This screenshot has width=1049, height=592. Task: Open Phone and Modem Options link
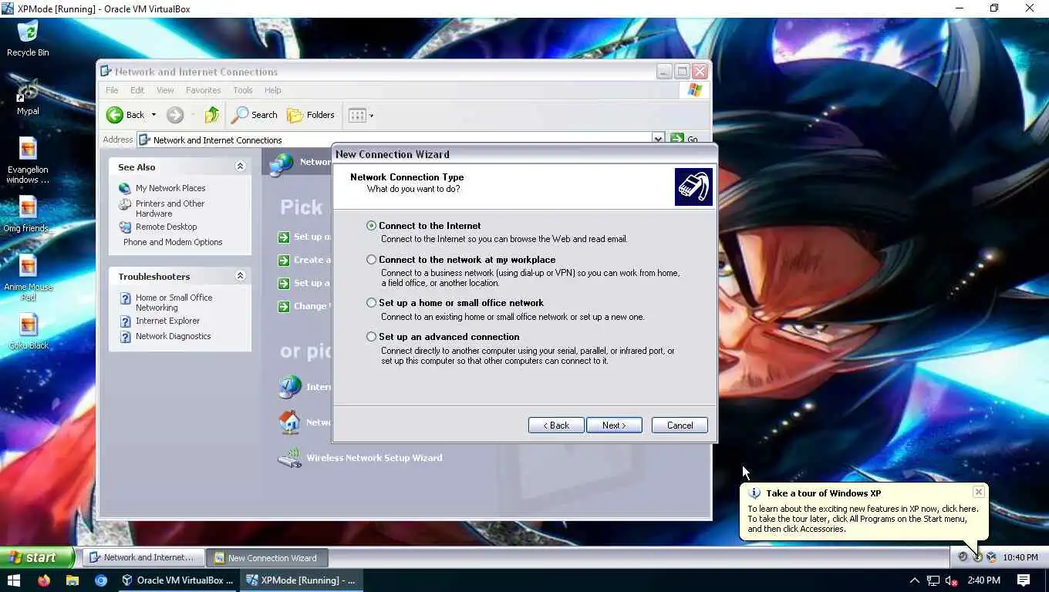pos(173,242)
